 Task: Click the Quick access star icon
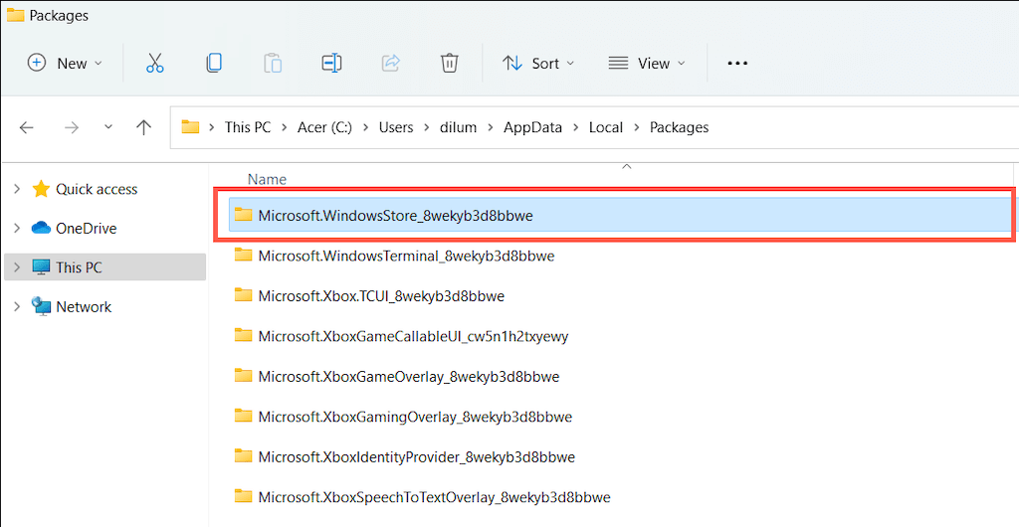click(x=41, y=189)
